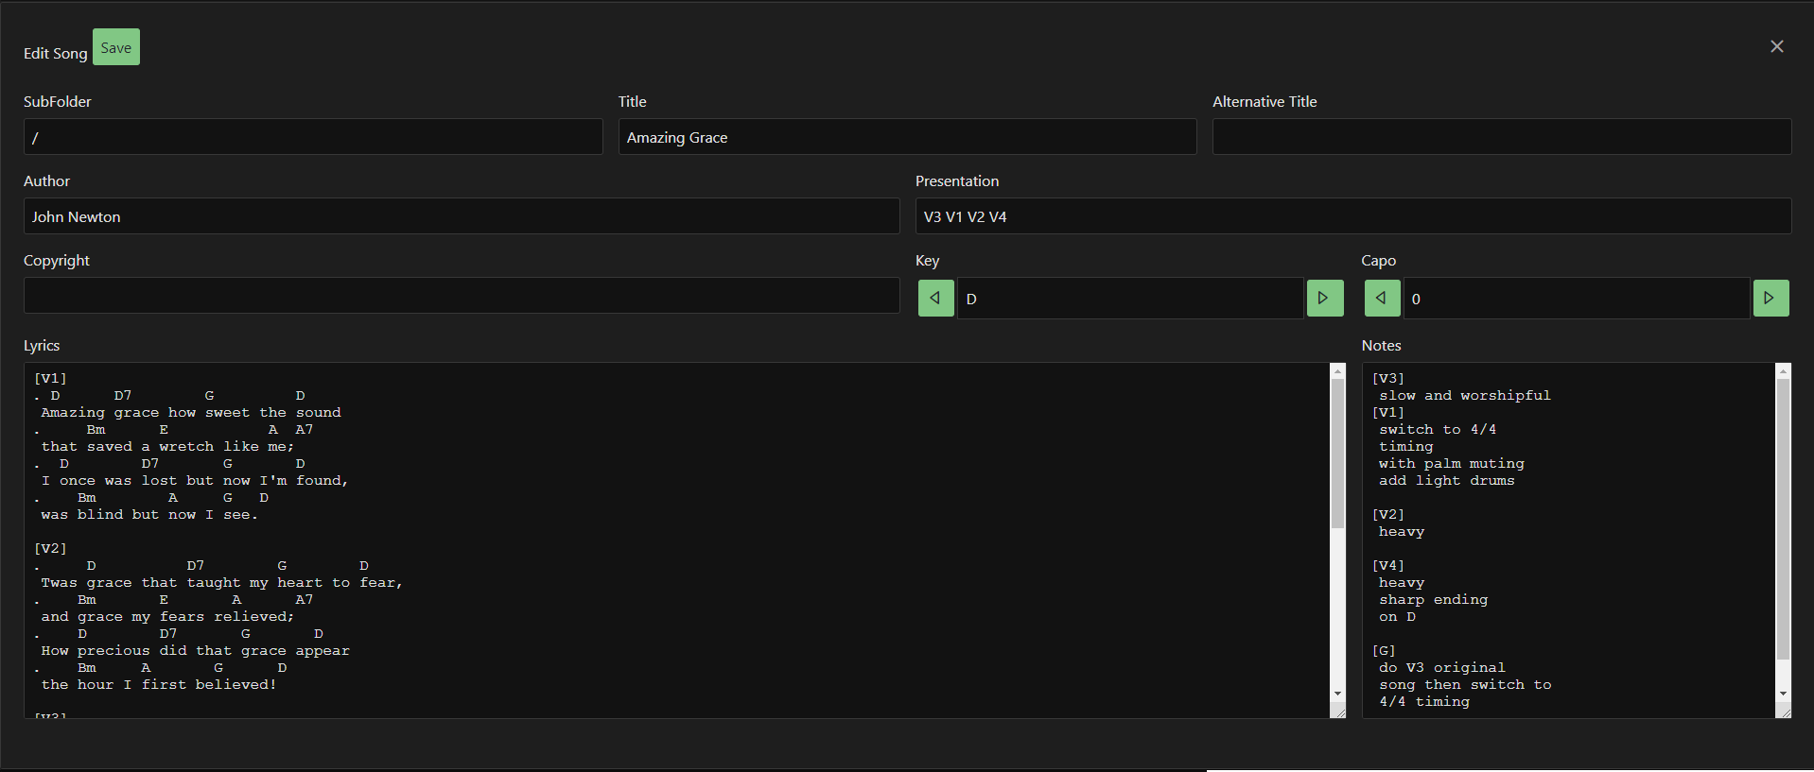
Task: Click the Notes scrollbar down arrow
Action: [1783, 694]
